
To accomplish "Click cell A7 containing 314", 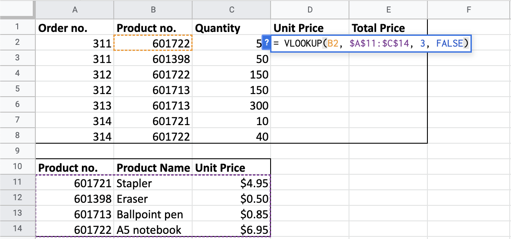I will click(x=75, y=120).
